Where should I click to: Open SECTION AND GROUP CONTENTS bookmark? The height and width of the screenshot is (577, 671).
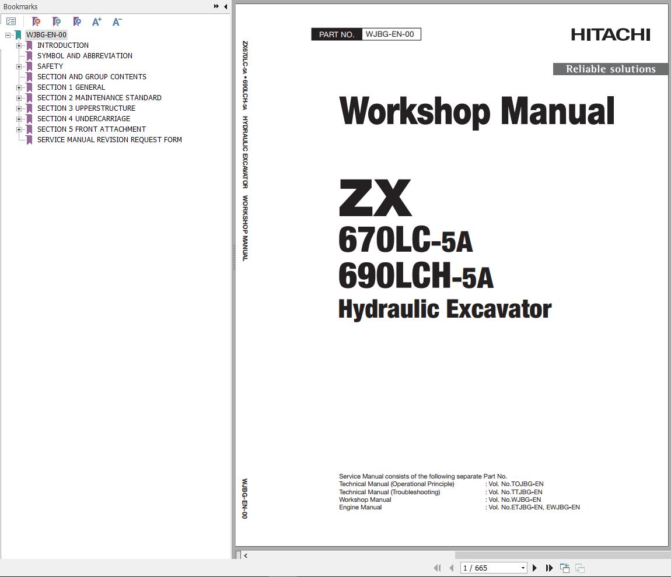[x=92, y=76]
